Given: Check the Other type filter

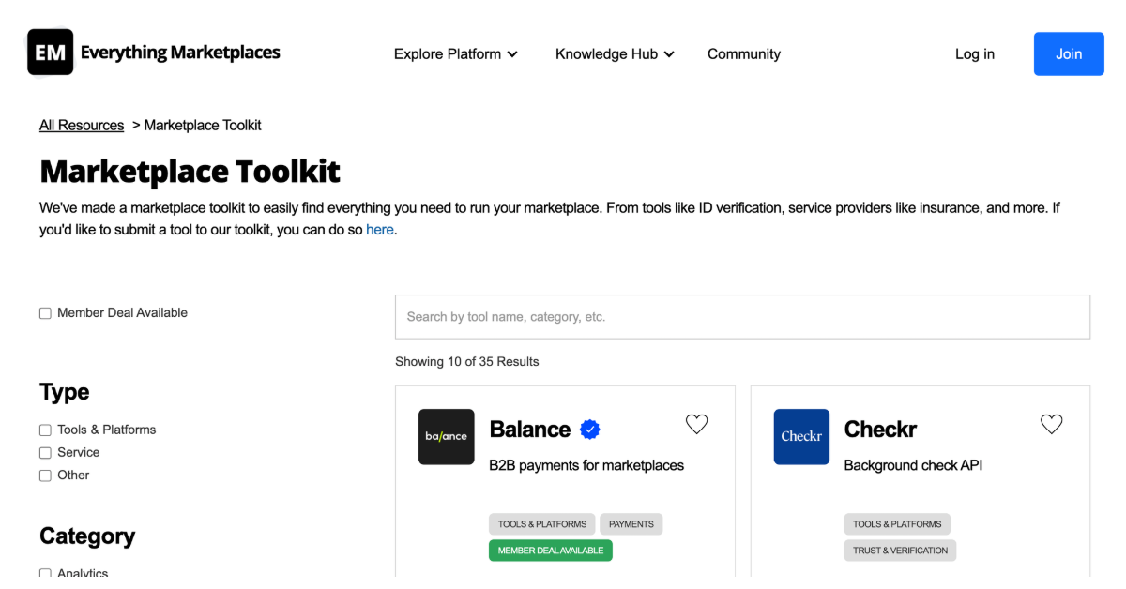Looking at the screenshot, I should [x=45, y=475].
